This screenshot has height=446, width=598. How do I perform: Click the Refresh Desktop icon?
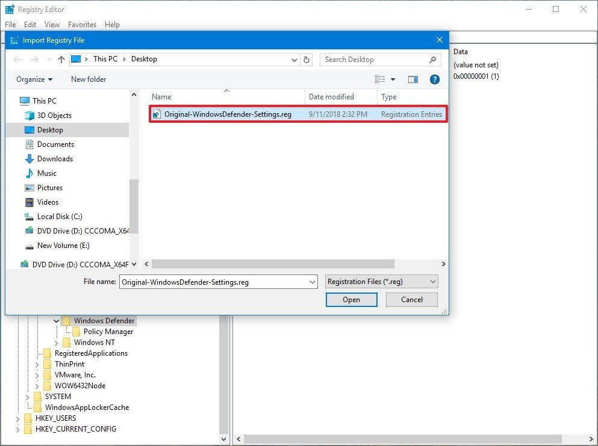click(307, 60)
